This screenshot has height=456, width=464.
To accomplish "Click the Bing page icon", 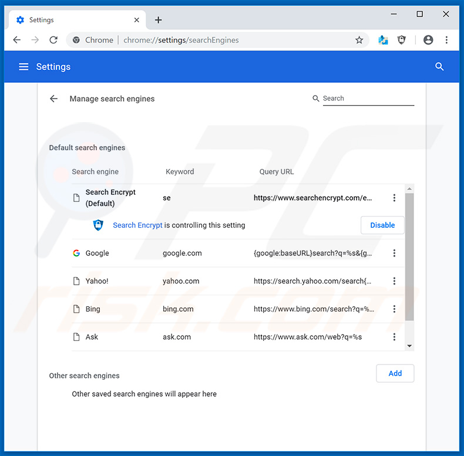I will [x=76, y=309].
